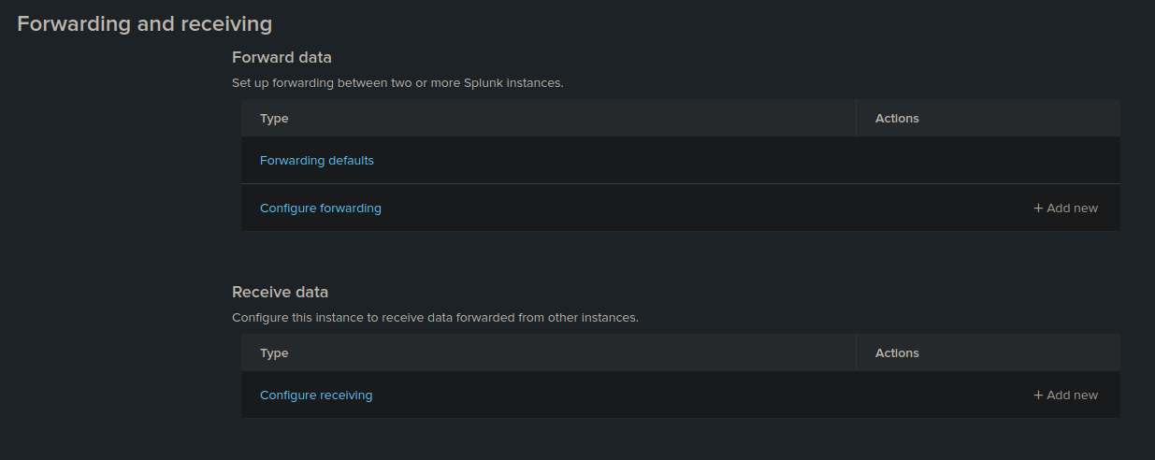Select Add new for Configure forwarding
Viewport: 1155px width, 460px height.
point(1066,208)
